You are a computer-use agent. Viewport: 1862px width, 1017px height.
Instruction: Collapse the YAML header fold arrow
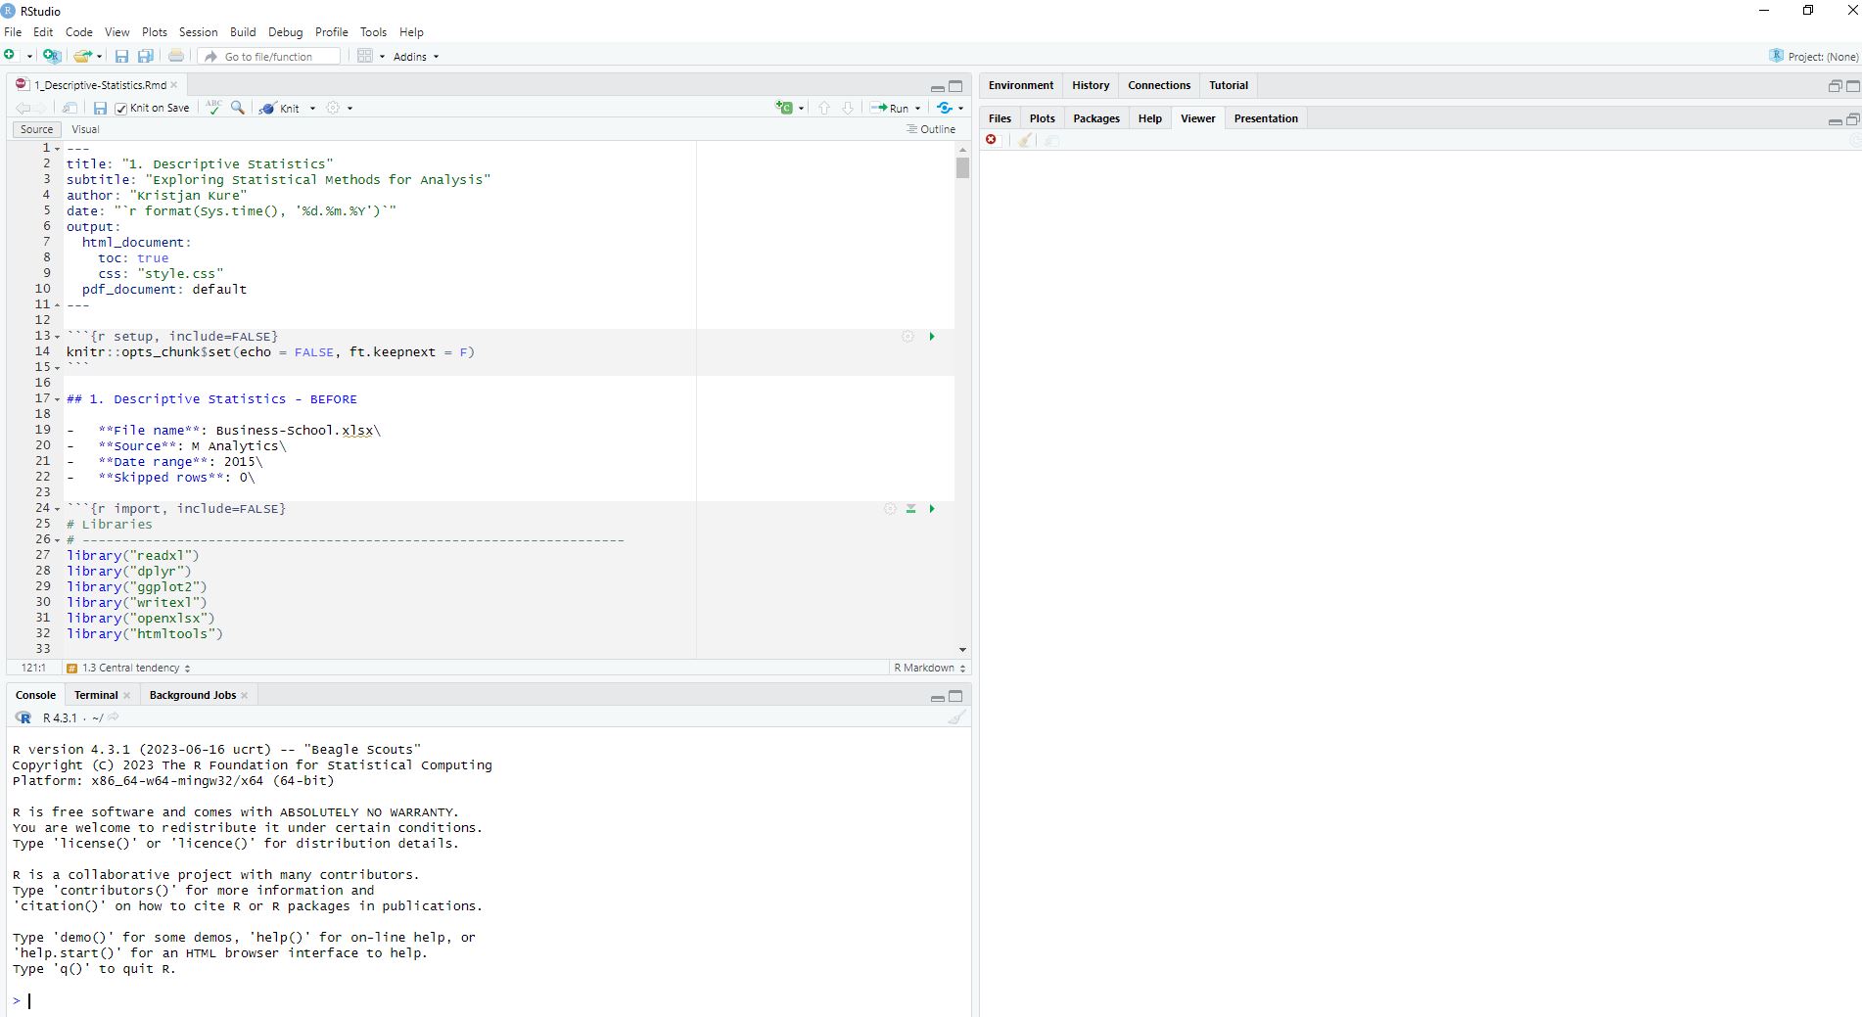click(x=57, y=149)
